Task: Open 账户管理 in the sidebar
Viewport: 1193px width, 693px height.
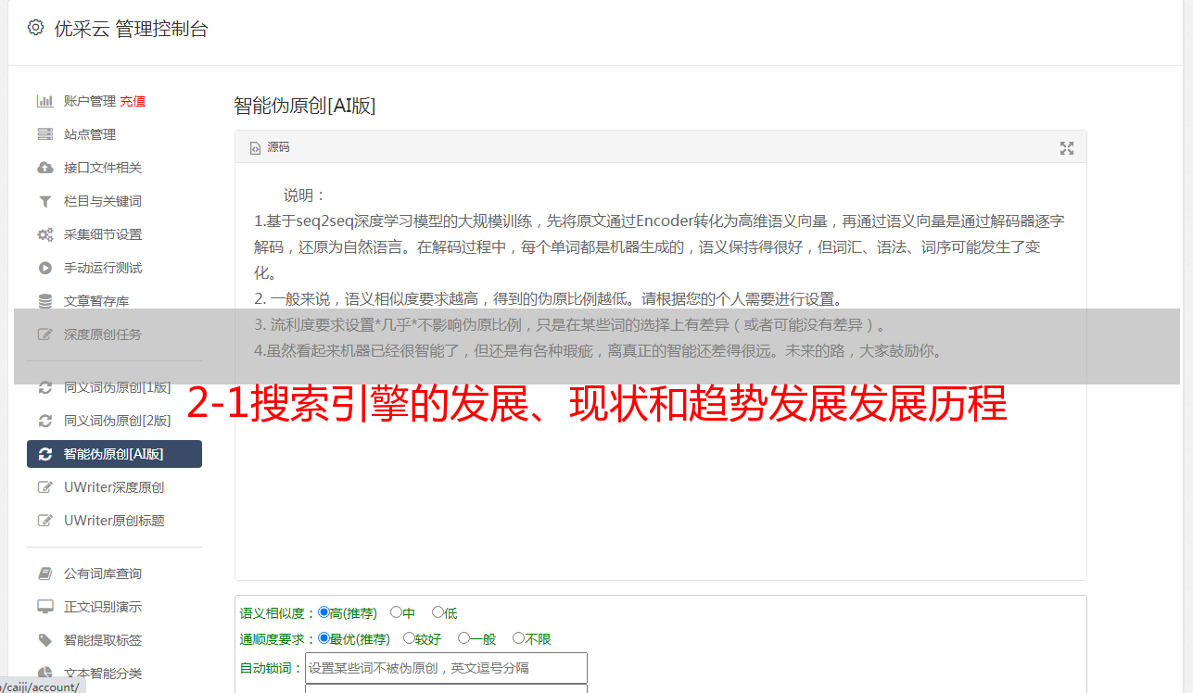Action: coord(90,101)
